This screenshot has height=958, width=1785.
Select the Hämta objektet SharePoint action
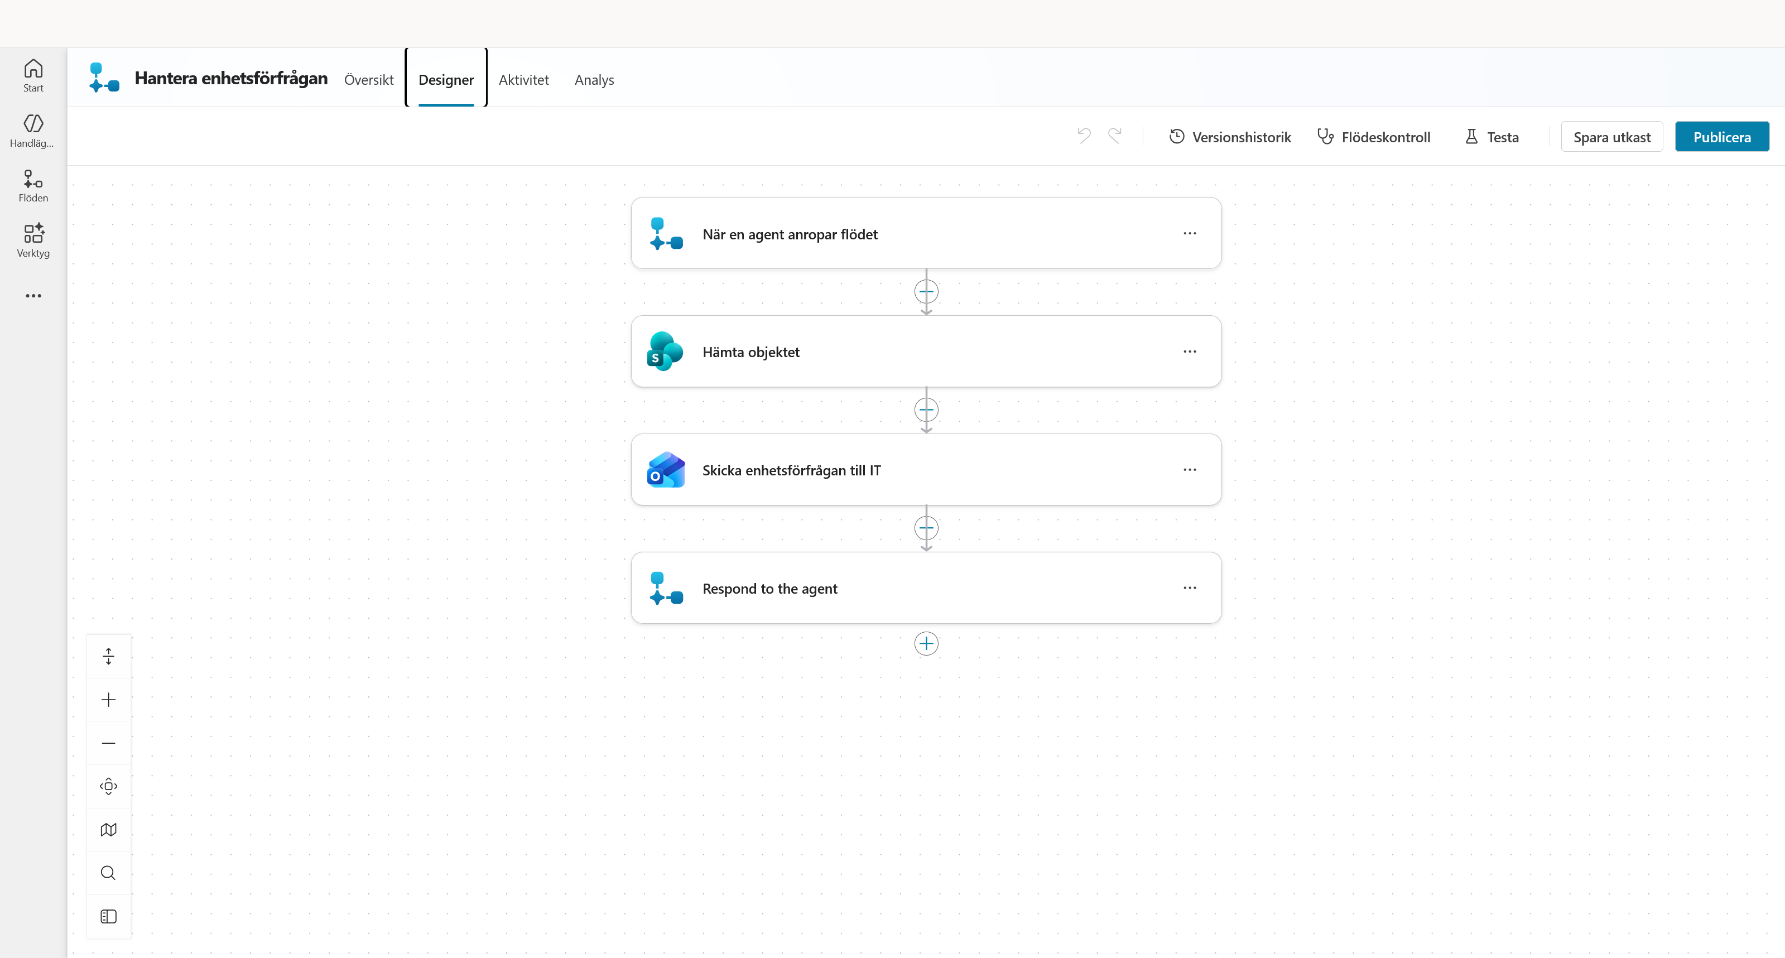[x=926, y=352]
